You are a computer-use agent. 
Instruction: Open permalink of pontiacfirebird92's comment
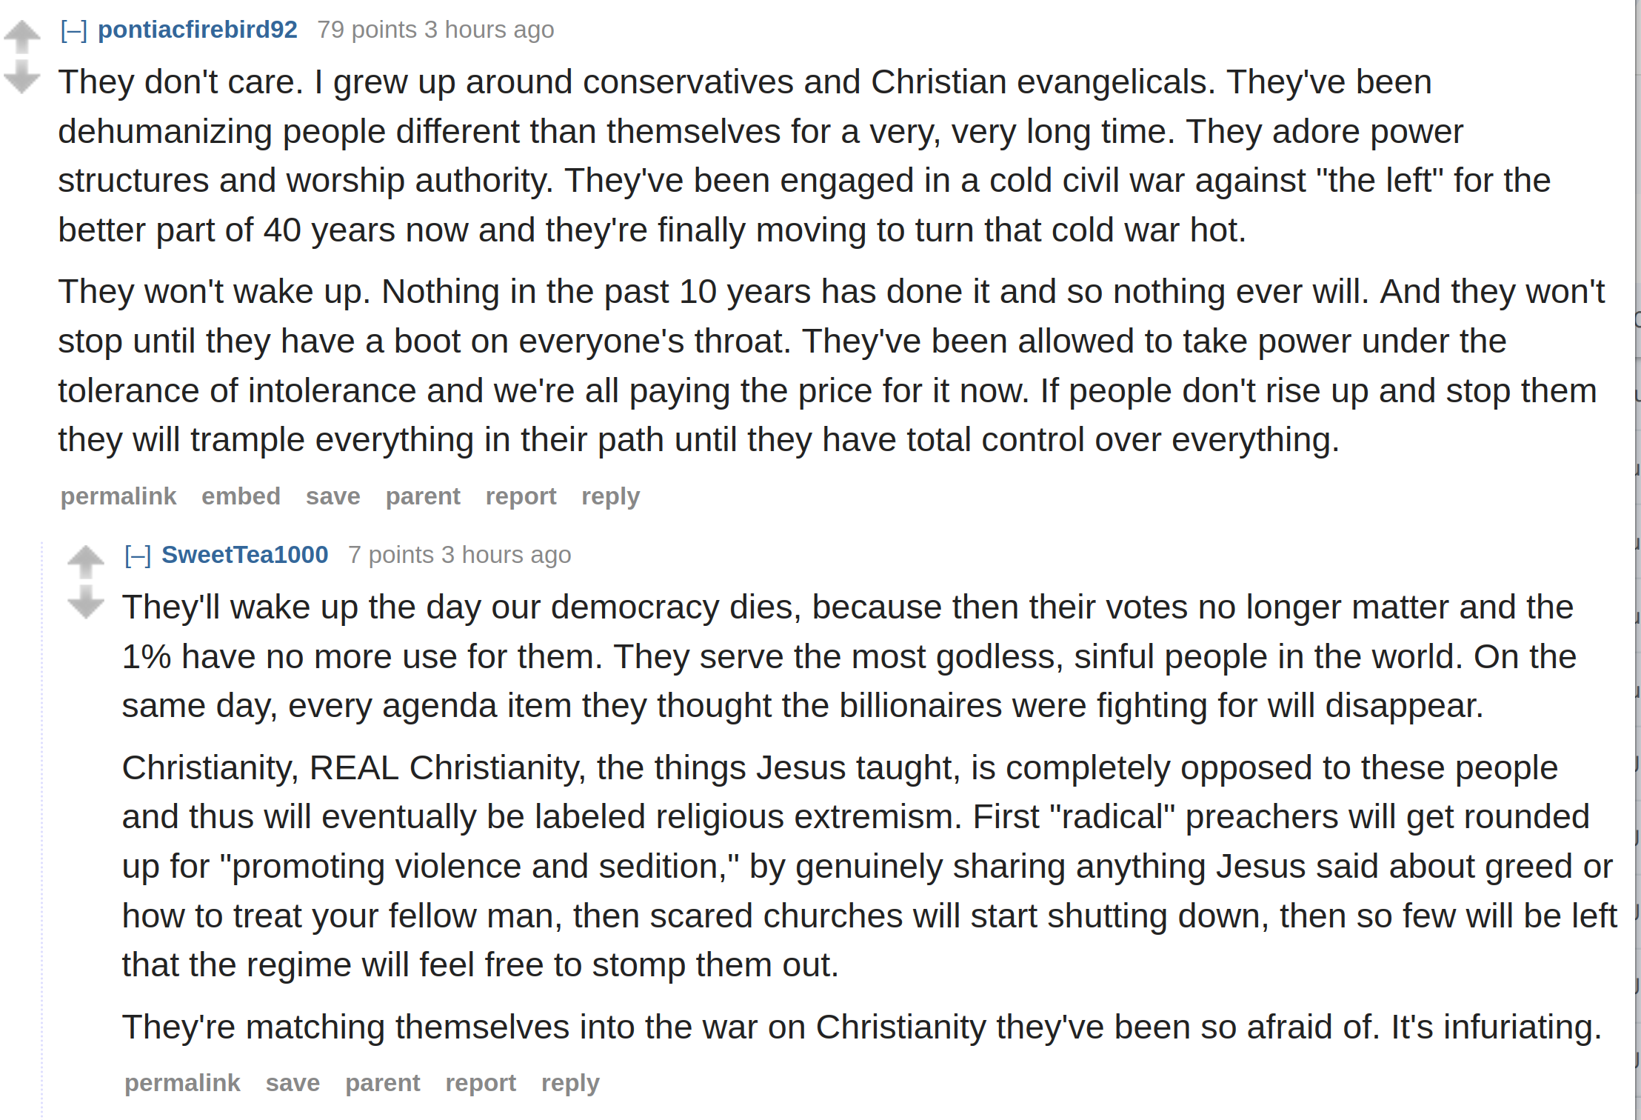(x=118, y=496)
